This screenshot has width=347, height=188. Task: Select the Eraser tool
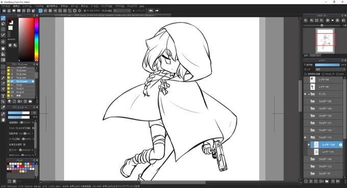click(3, 24)
